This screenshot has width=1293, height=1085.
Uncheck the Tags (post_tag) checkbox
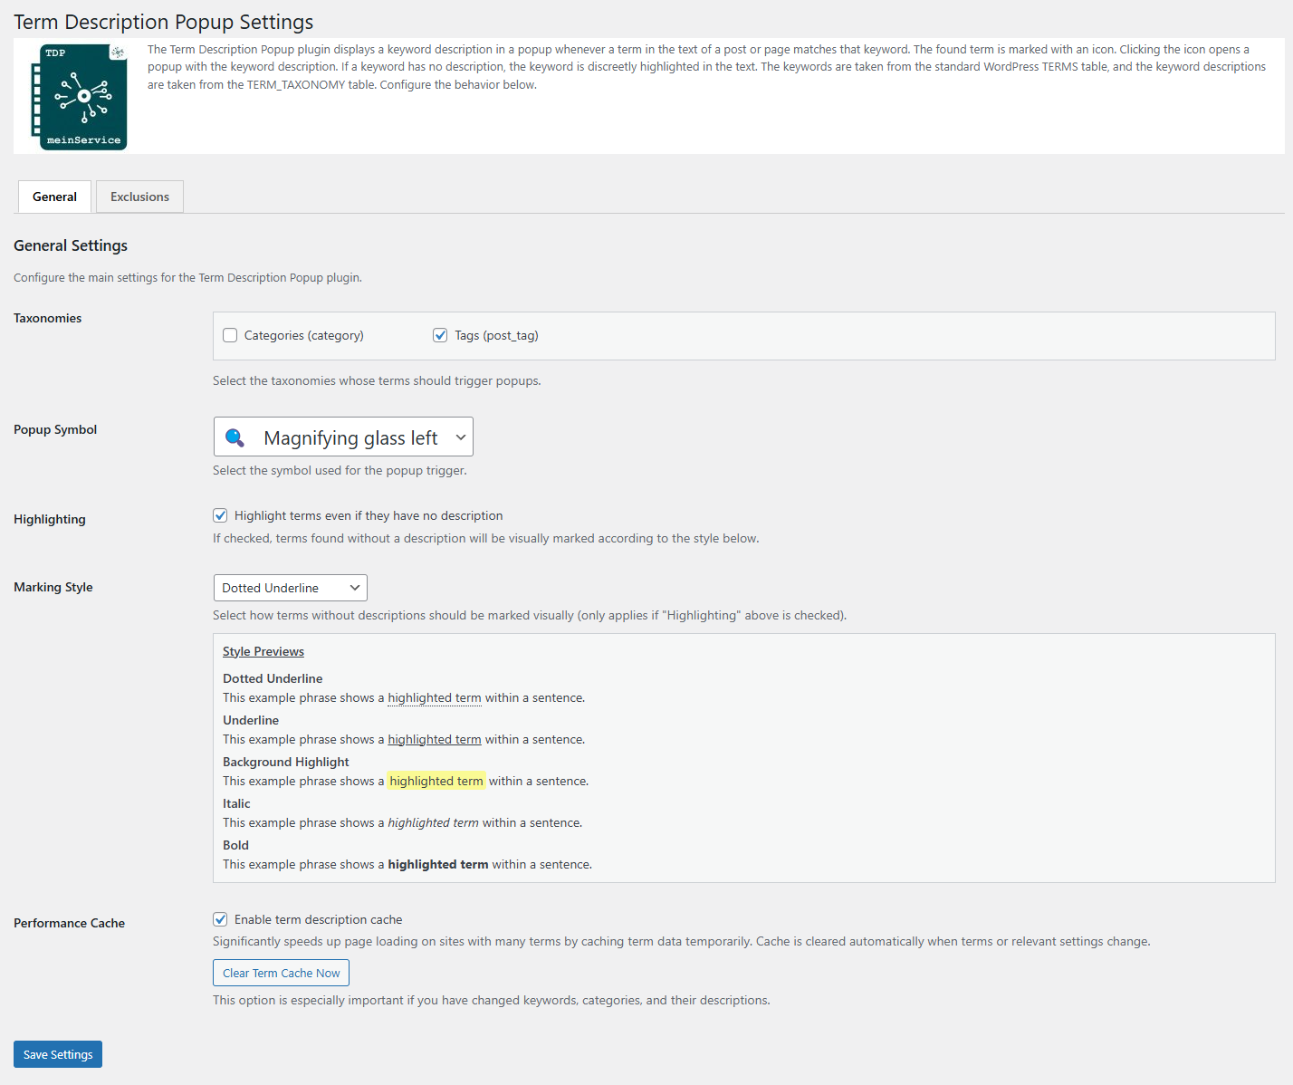pos(440,336)
